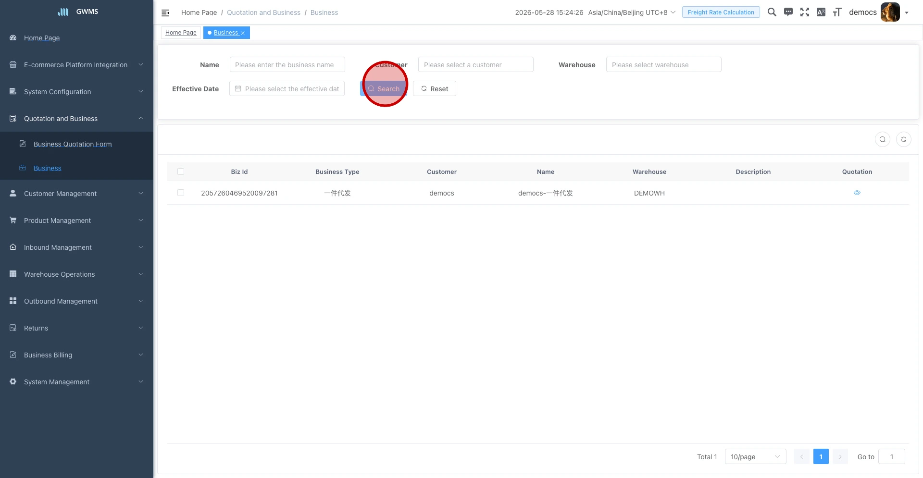
Task: Open the customer select dropdown
Action: (476, 64)
